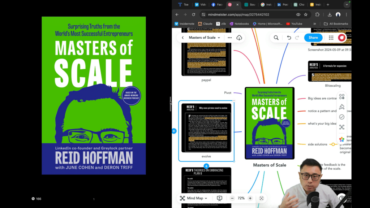Open the colorful themes icon in sidebar
Viewport: 370px width, 208px height.
342,139
